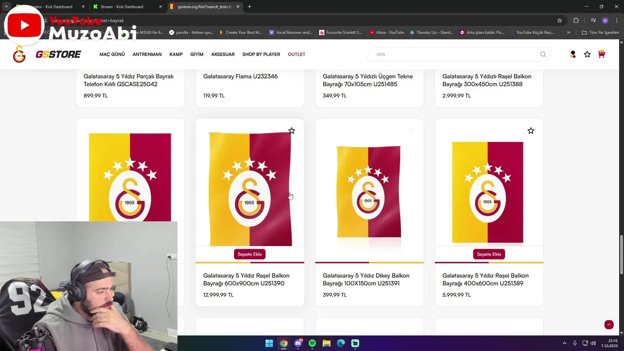Open Create Your Best M... bookmark
Viewport: 624px width, 351px height.
(240, 32)
